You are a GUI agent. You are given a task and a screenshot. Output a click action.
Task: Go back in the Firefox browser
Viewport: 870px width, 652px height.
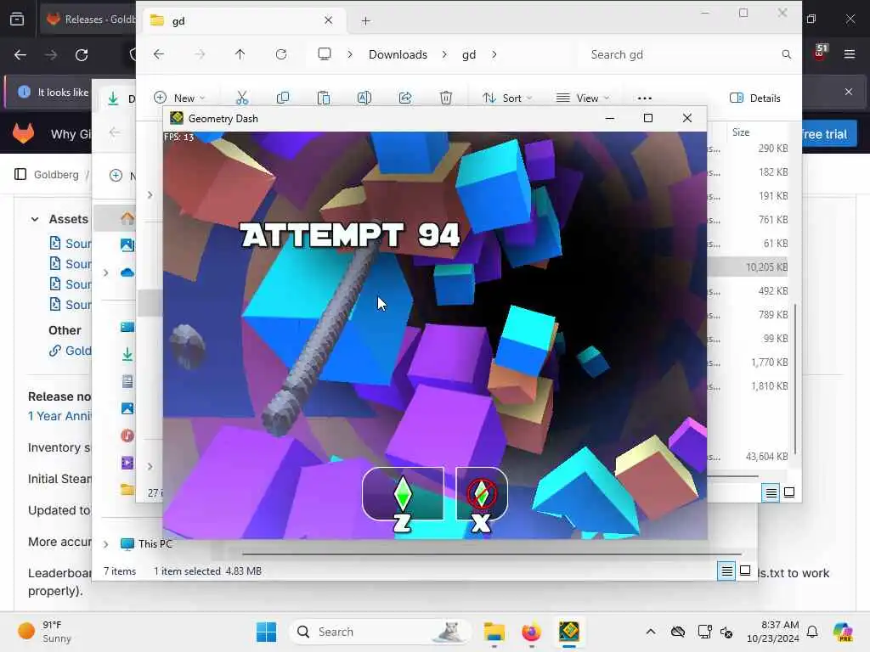pyautogui.click(x=20, y=55)
